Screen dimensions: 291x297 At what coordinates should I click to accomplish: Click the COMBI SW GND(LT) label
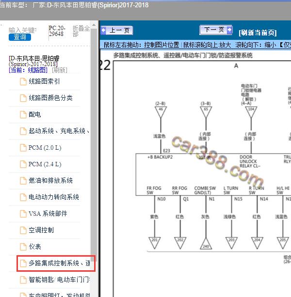tap(205, 191)
